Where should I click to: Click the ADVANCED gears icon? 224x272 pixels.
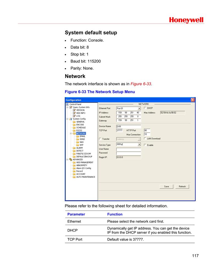coord(71,159)
